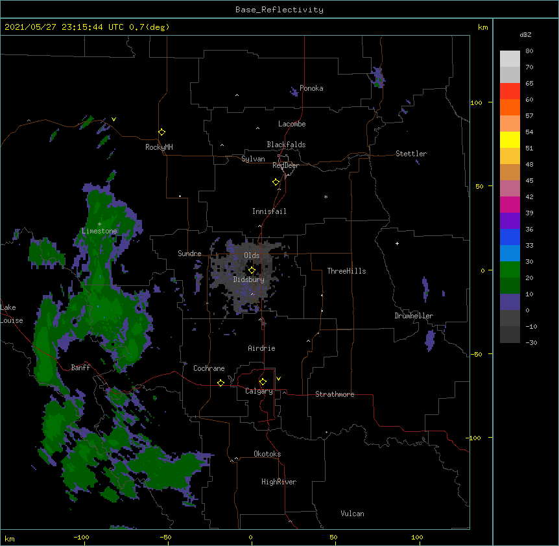Click the 80 value in the dBZ legend
This screenshot has width=559, height=546.
pyautogui.click(x=529, y=51)
